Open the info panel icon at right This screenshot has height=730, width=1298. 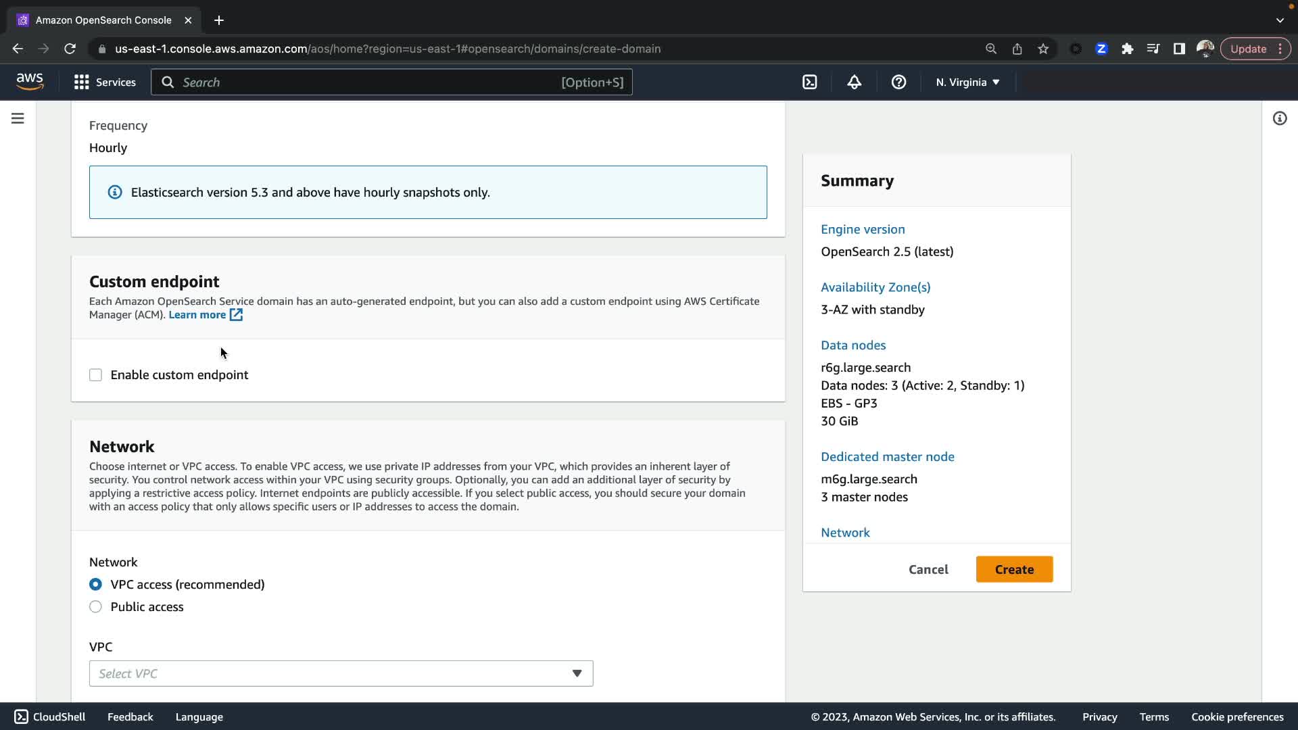[x=1279, y=118]
